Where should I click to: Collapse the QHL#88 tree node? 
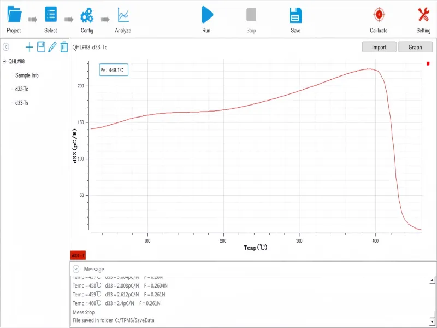coord(5,62)
